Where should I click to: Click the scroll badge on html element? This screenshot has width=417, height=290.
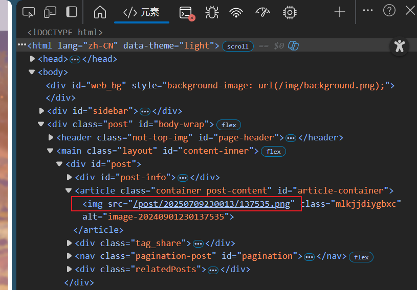[x=238, y=46]
